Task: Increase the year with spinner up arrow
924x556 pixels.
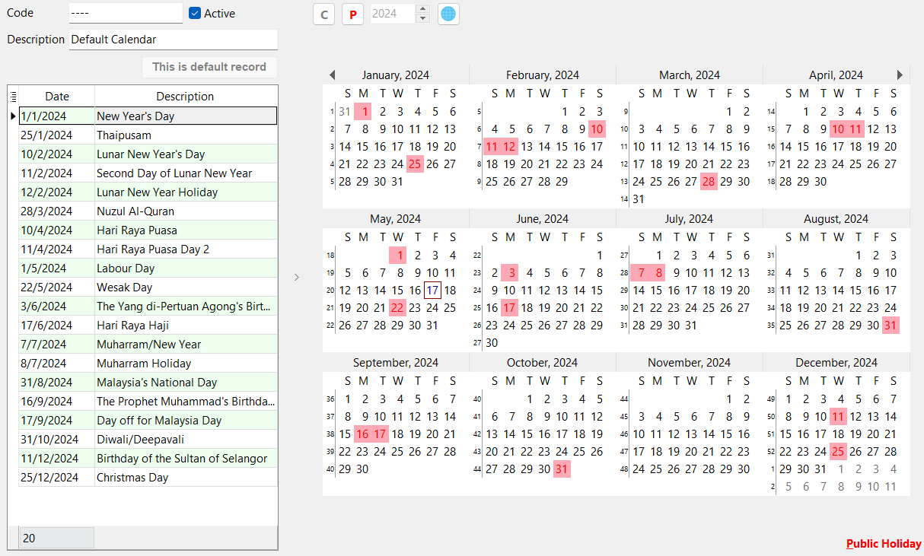Action: [423, 9]
